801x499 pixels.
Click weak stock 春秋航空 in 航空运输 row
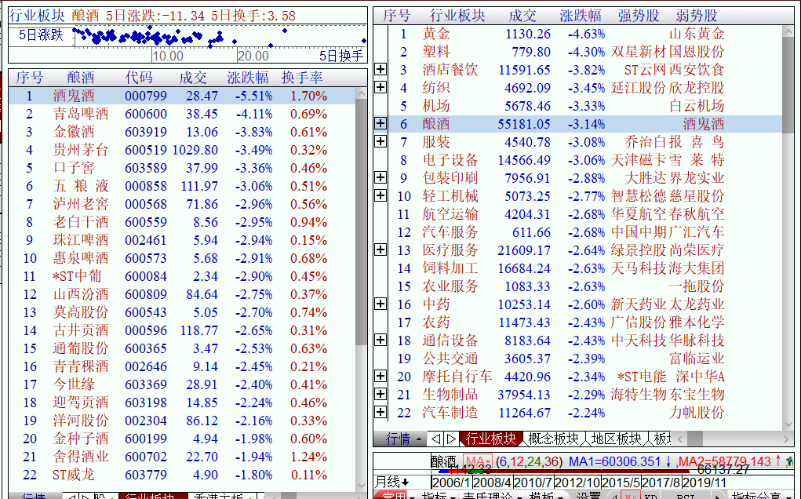point(697,214)
